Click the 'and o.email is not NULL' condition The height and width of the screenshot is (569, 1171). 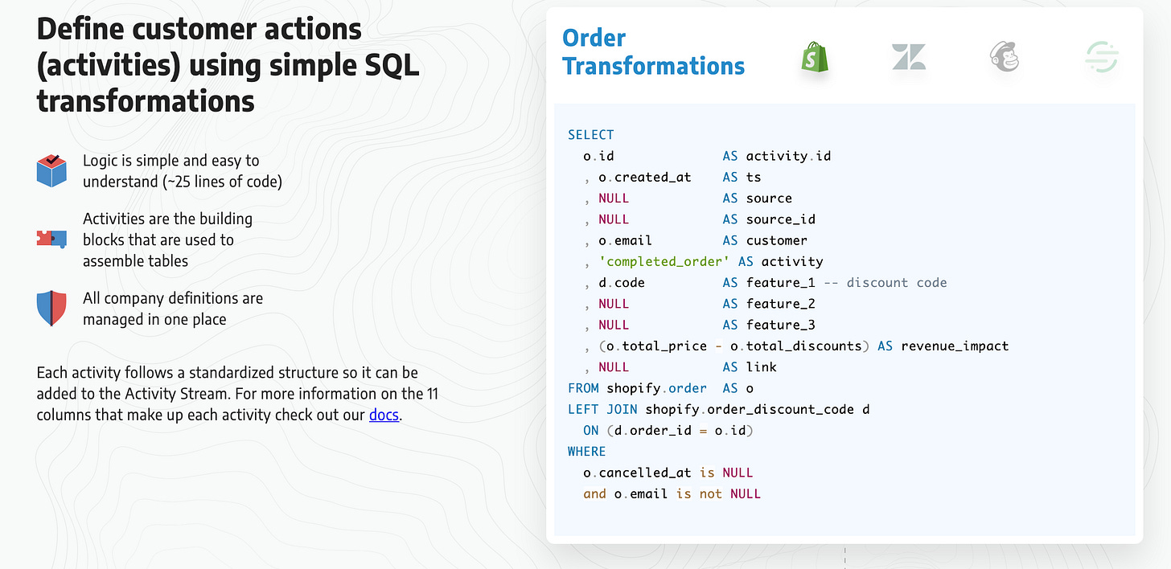pyautogui.click(x=672, y=493)
